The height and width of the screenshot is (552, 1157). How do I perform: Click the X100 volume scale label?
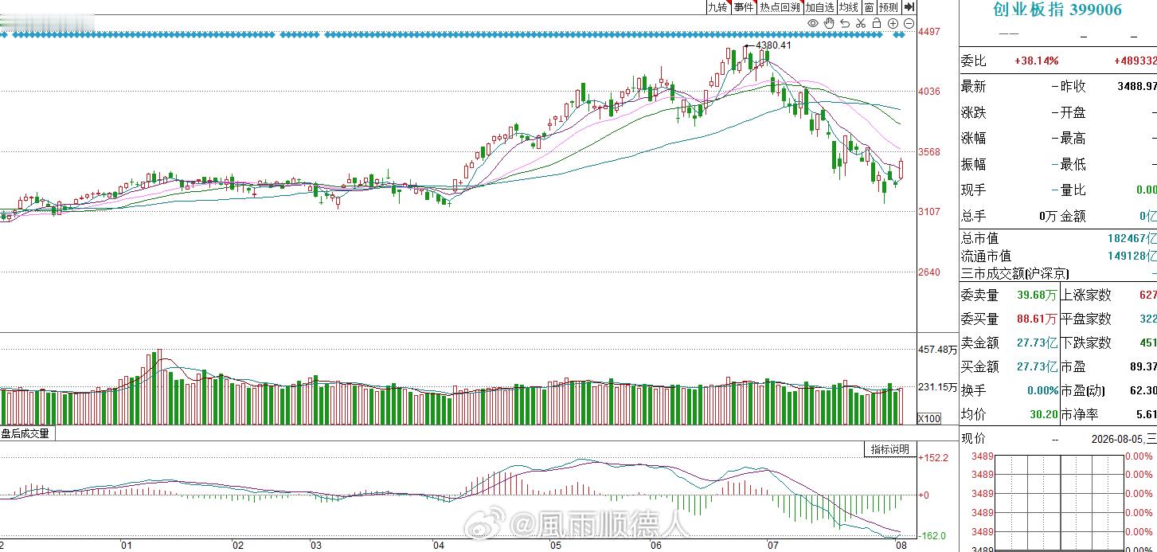(928, 419)
